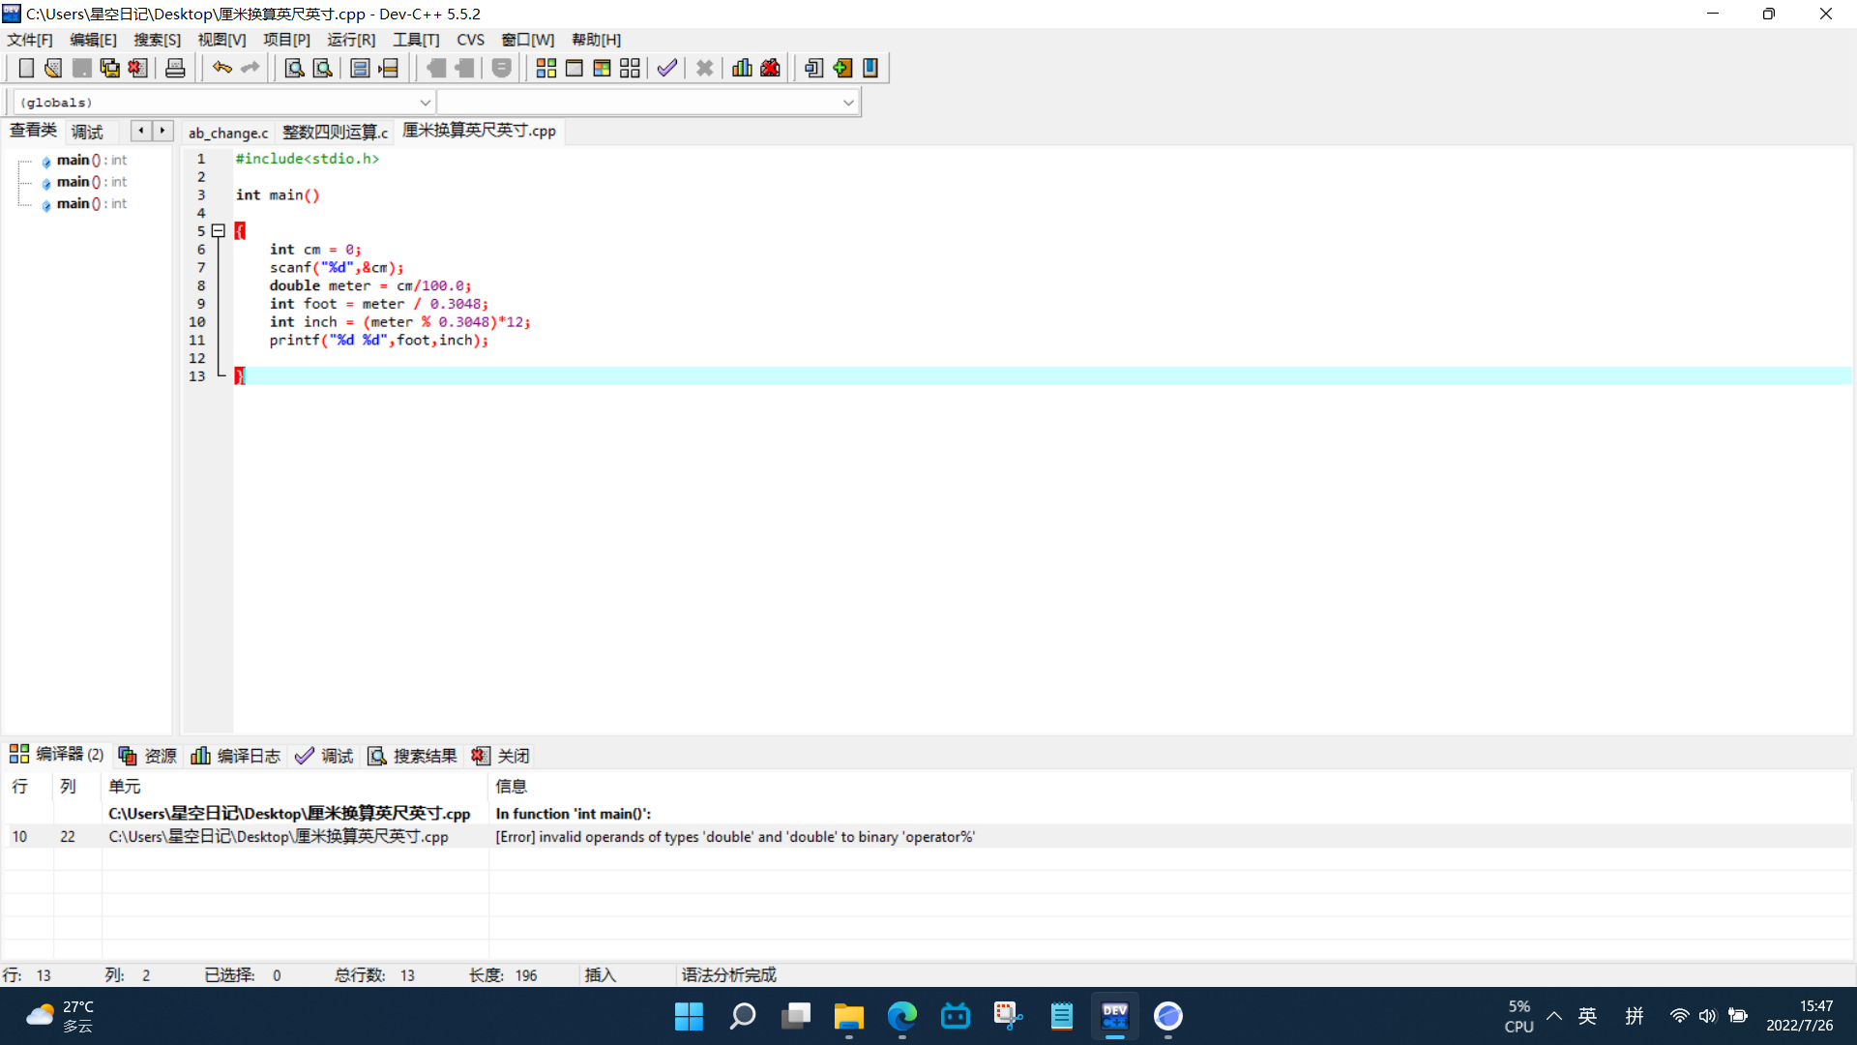Click the blue book icon at toolbar end
The width and height of the screenshot is (1857, 1045).
pos(870,68)
